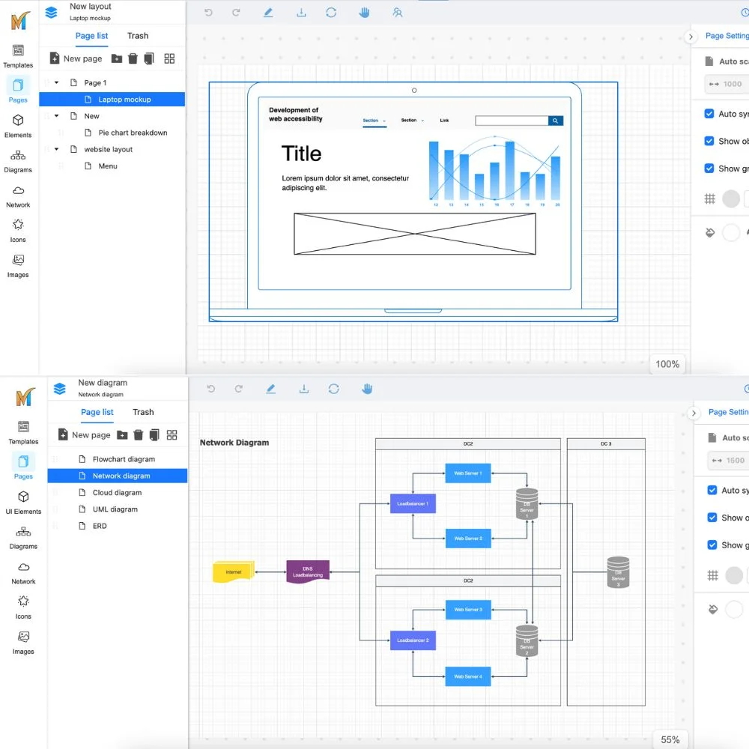Click refresh sync icon in top window toolbar

click(x=331, y=13)
